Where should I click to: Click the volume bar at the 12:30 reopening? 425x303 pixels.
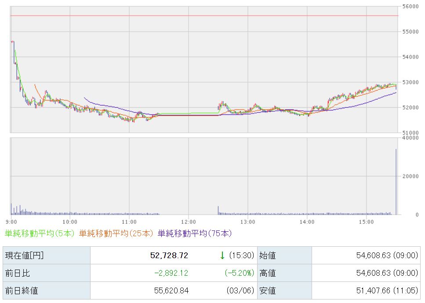(218, 210)
